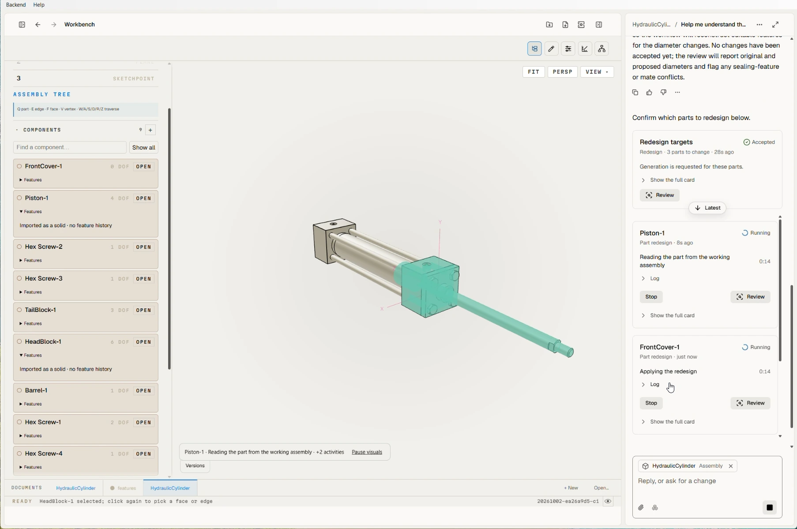The height and width of the screenshot is (529, 797).
Task: Expand Features under Hex Screw-2
Action: (x=31, y=261)
